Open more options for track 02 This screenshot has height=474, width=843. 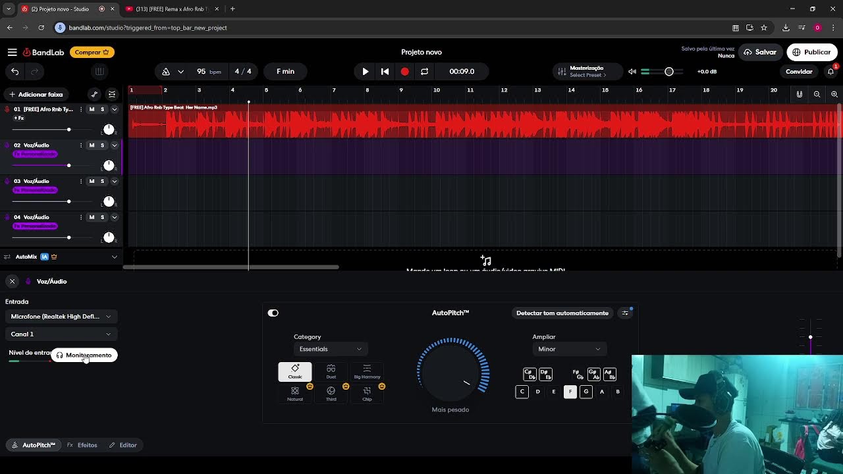81,145
